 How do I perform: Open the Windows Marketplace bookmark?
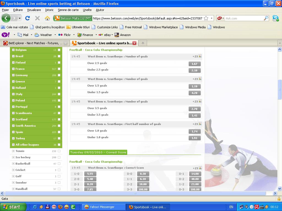[x=161, y=27]
